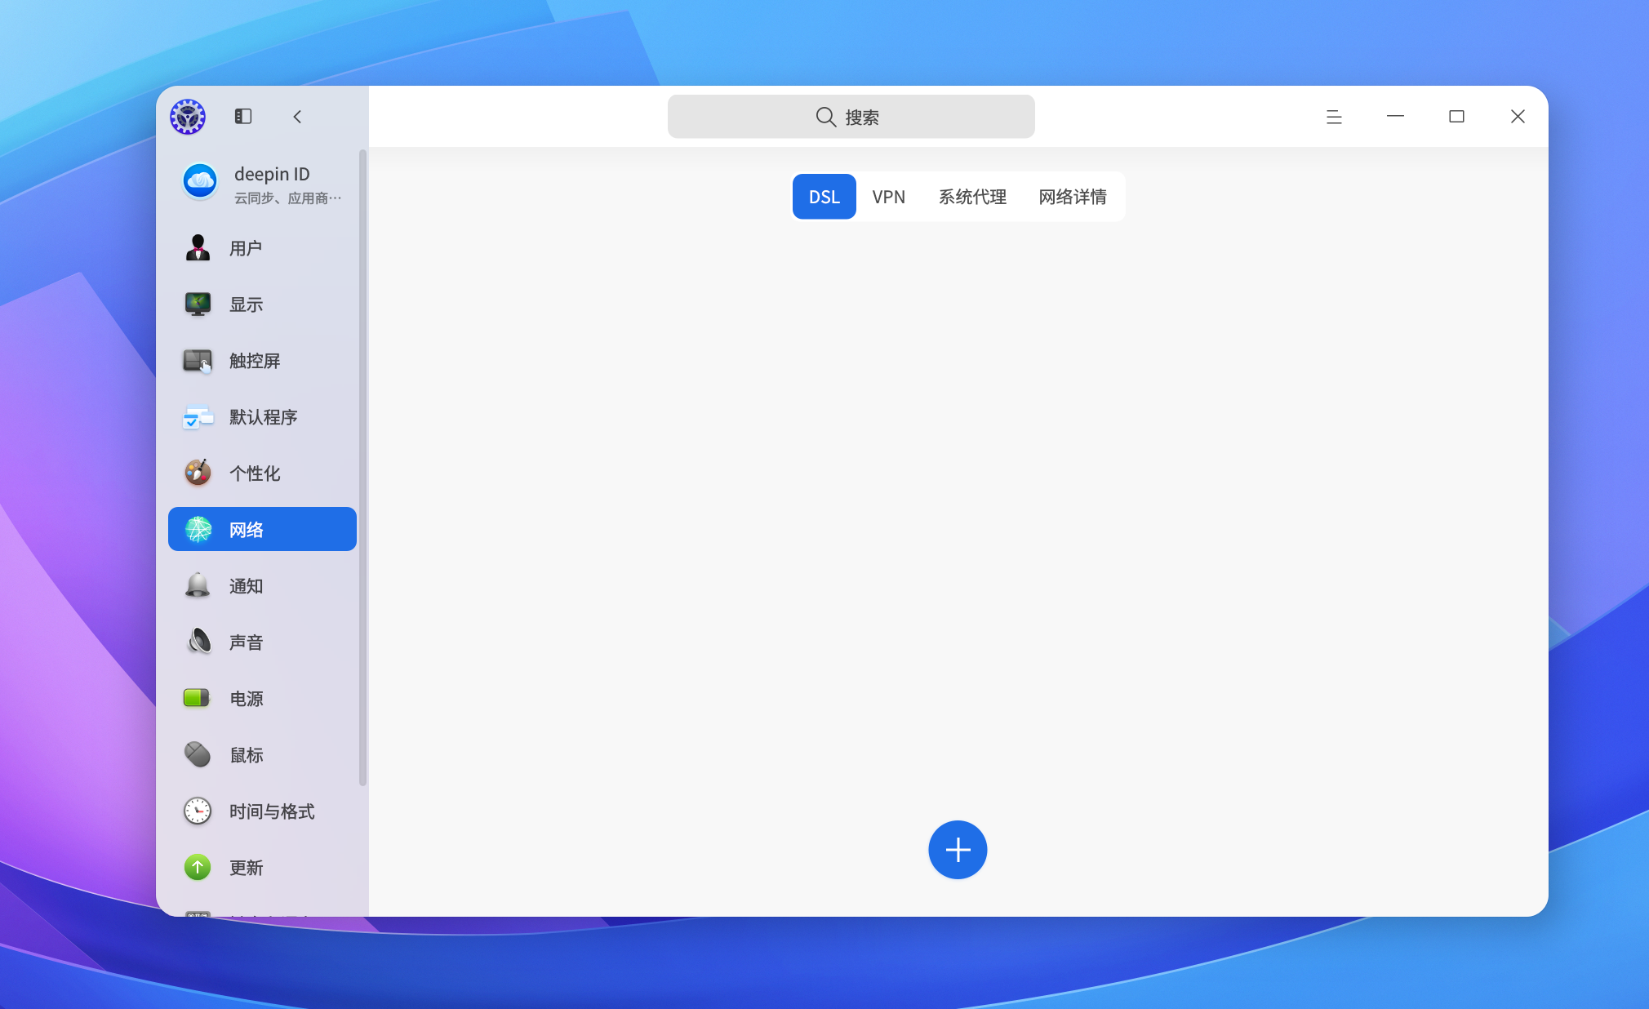This screenshot has height=1009, width=1649.
Task: Close the Control Center window
Action: [x=1518, y=117]
